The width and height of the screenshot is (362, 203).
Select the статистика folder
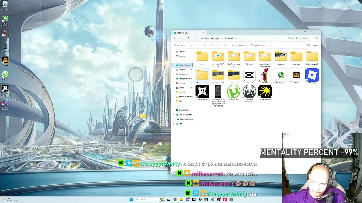(234, 76)
